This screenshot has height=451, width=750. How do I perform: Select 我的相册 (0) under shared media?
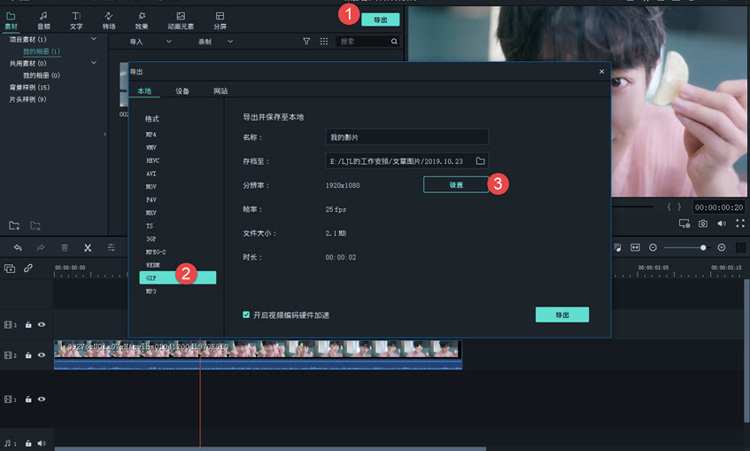(42, 75)
